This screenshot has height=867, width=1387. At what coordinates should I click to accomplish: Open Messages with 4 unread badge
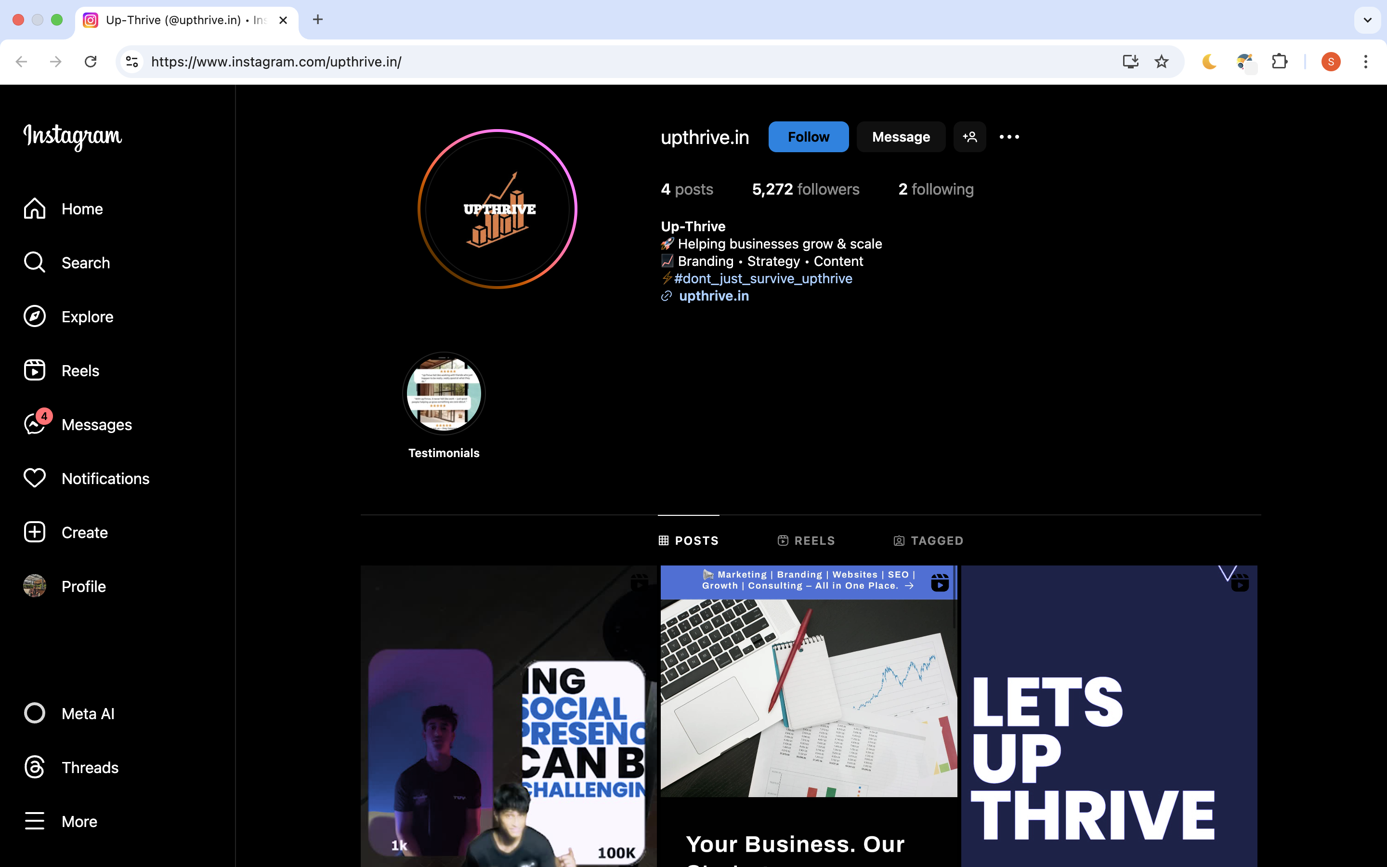(78, 424)
